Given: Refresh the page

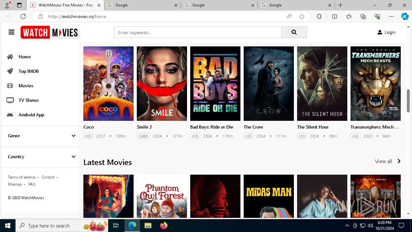Looking at the screenshot, I should coord(23,16).
